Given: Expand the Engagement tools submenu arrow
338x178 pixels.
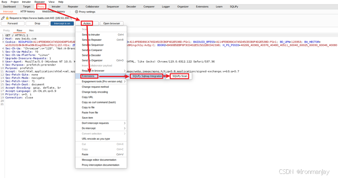Looking at the screenshot, I should (125, 82).
